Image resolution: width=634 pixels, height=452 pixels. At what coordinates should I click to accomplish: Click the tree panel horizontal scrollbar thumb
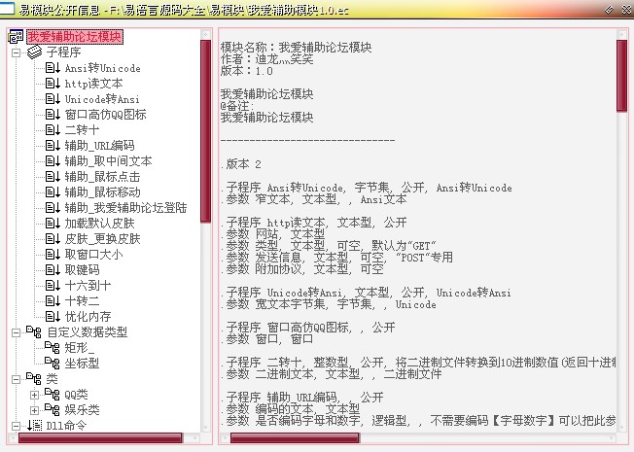click(x=100, y=437)
